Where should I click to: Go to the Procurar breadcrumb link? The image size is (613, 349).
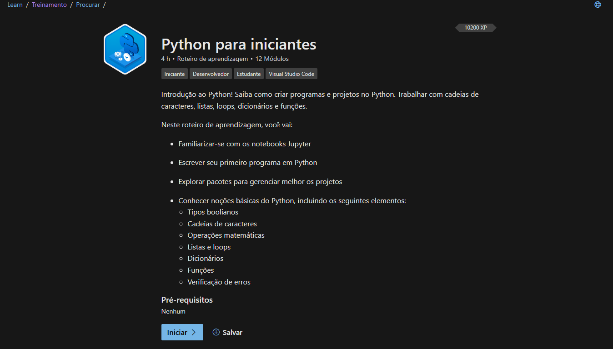pyautogui.click(x=88, y=5)
